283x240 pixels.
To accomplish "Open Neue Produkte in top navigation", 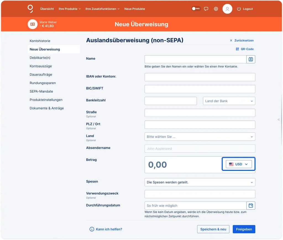I will click(x=135, y=9).
